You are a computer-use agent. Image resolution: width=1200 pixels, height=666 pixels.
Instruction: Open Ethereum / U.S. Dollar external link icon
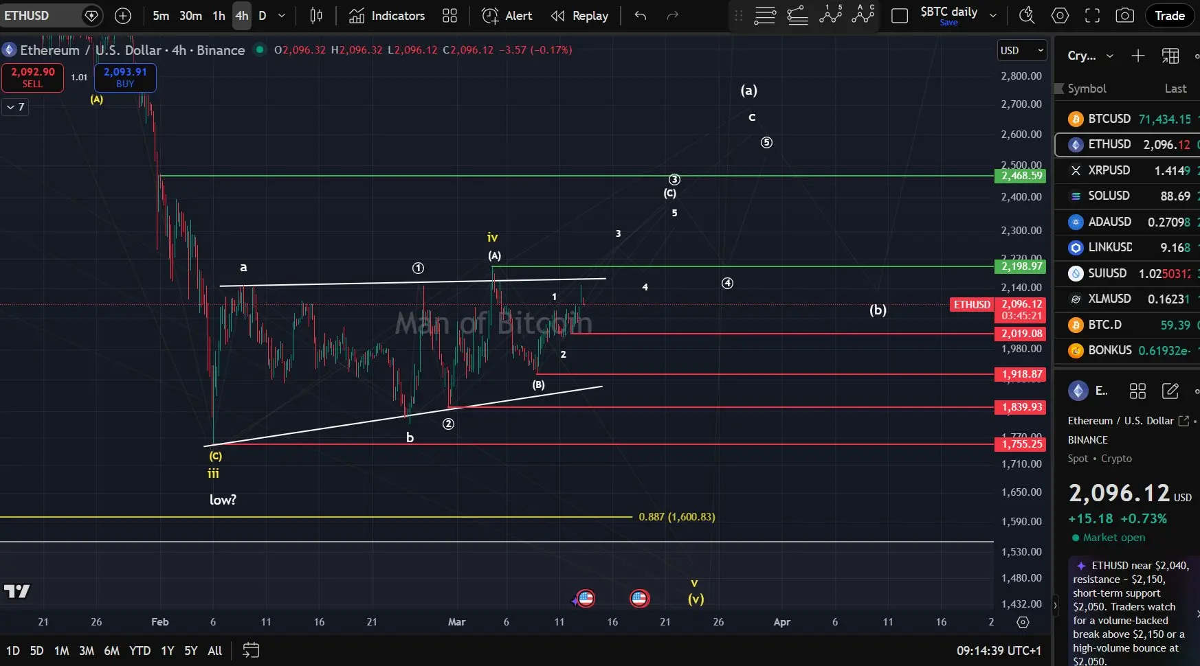pos(1184,421)
